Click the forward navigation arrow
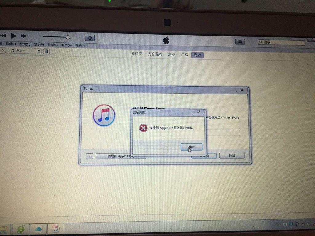This screenshot has height=236, width=315. [3, 50]
